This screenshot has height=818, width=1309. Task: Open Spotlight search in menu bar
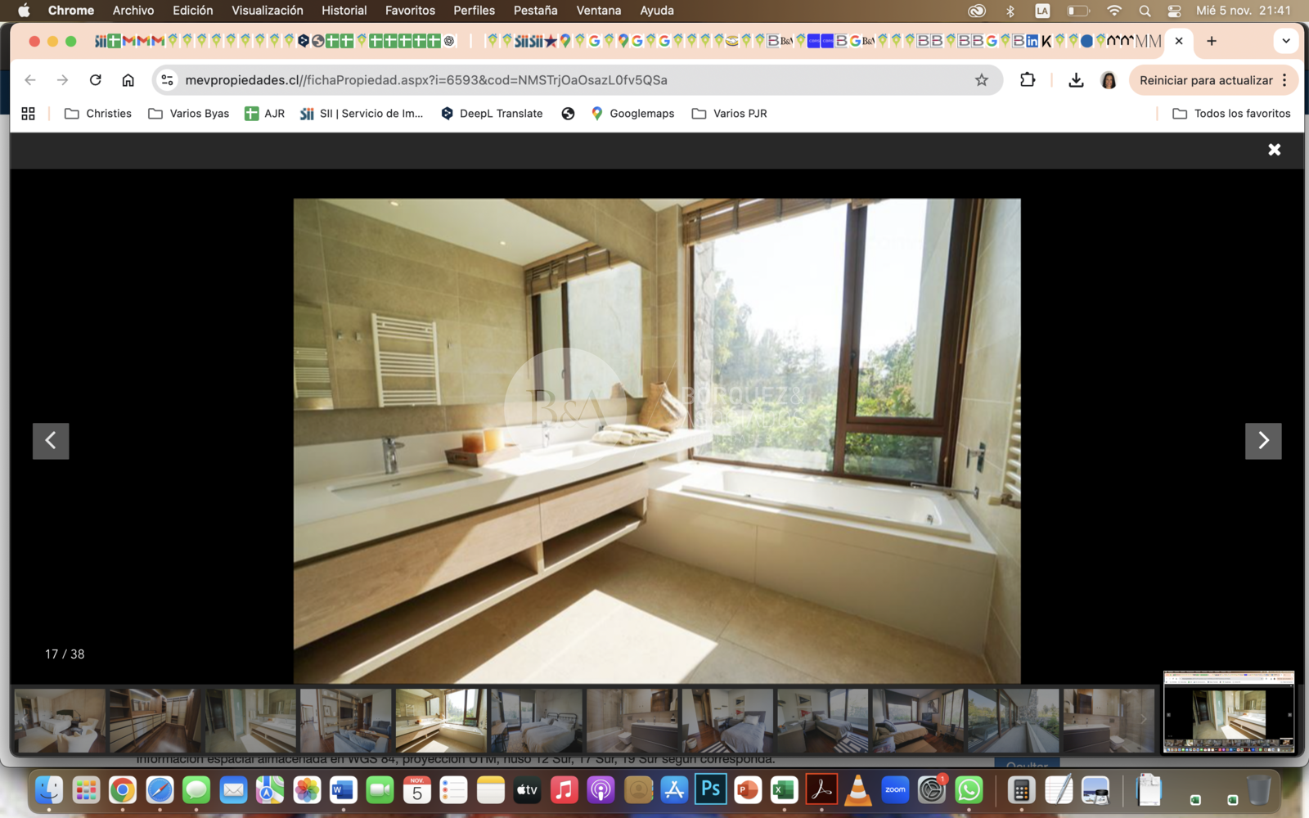tap(1145, 11)
